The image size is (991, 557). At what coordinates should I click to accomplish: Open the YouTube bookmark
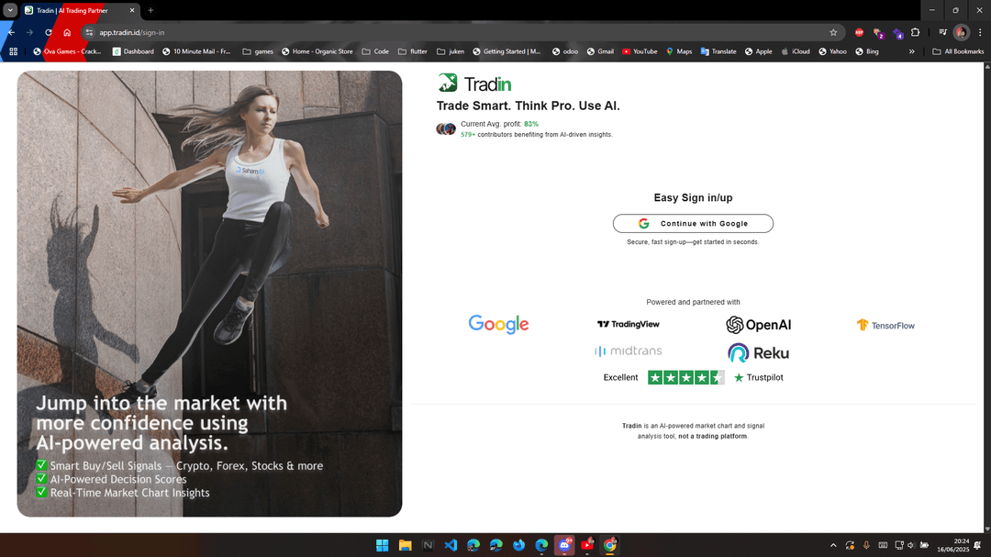pos(640,51)
